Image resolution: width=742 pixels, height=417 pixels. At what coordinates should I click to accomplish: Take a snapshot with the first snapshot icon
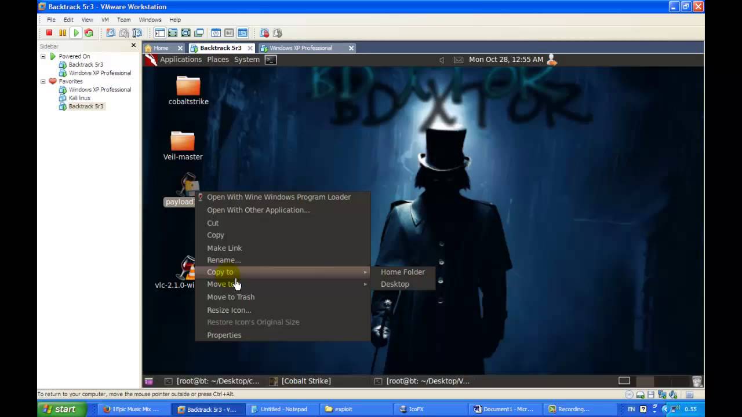point(111,33)
